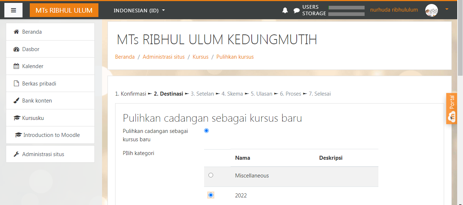Click the Deskripsi column header
This screenshot has width=463, height=205.
point(331,158)
